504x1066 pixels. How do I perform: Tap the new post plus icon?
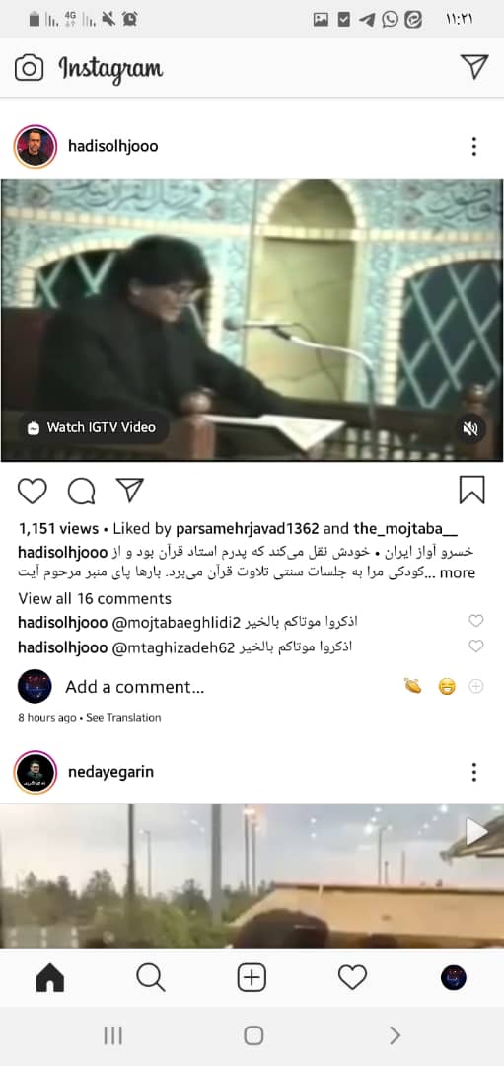pyautogui.click(x=252, y=978)
